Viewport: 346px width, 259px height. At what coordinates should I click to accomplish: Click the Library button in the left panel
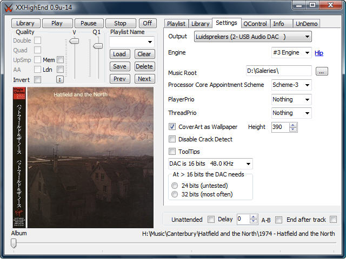click(x=25, y=23)
